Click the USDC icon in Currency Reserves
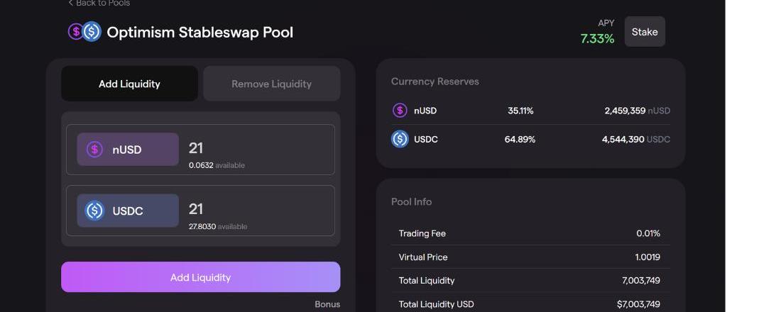The image size is (781, 312). pyautogui.click(x=400, y=139)
